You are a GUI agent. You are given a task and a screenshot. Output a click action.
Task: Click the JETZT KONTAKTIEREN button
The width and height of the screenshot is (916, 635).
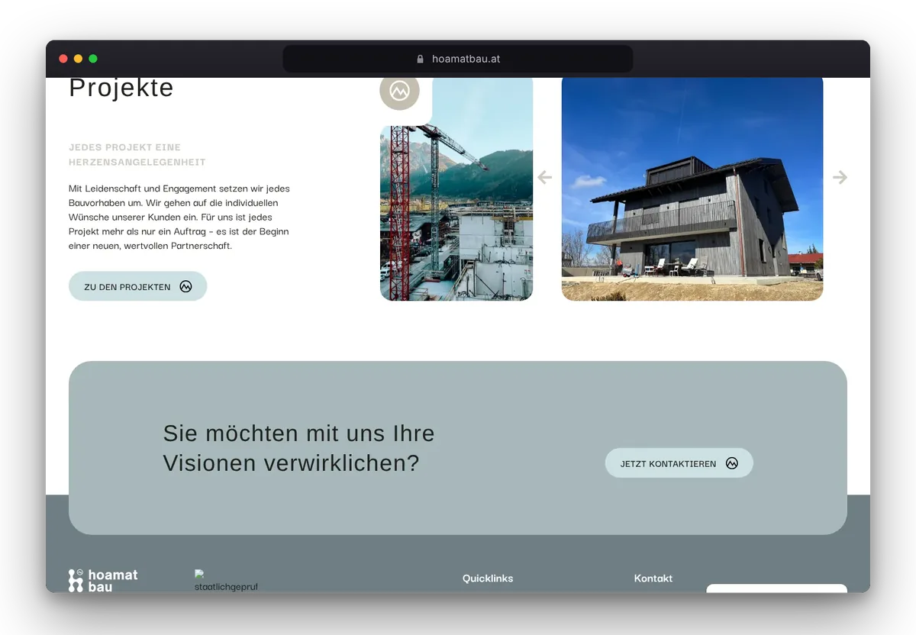679,463
